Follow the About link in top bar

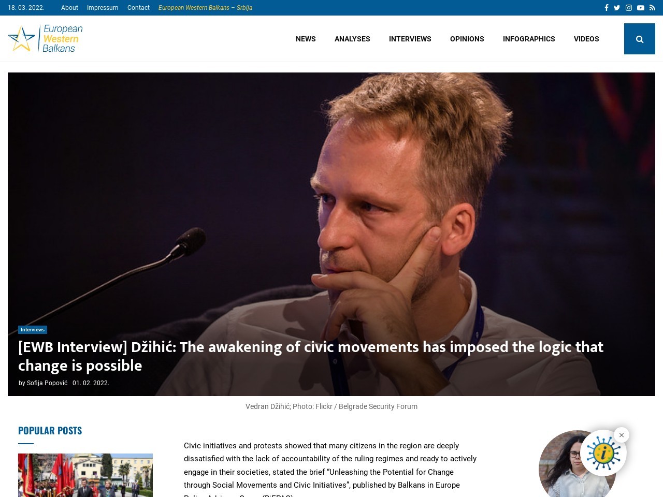(69, 8)
